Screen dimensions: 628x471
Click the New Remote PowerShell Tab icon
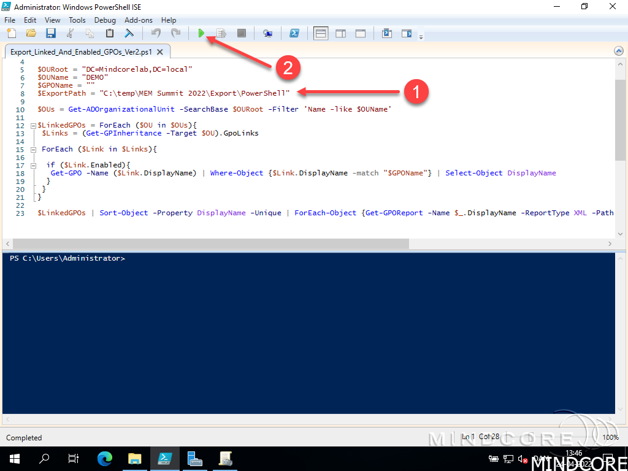[267, 34]
